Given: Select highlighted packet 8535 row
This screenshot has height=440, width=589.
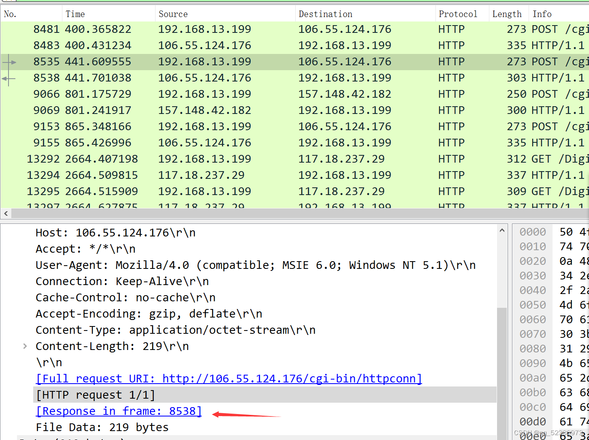Looking at the screenshot, I should 294,62.
